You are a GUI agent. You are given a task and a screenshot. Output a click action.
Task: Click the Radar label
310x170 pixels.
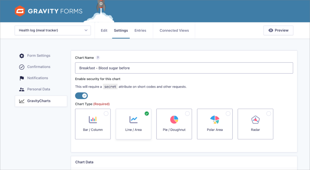pos(256,130)
